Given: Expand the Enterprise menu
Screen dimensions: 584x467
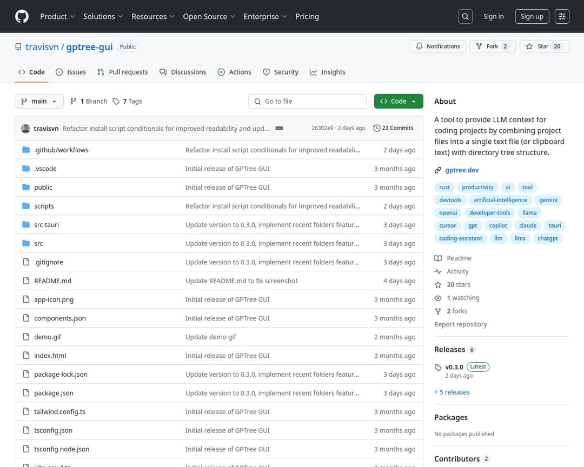Looking at the screenshot, I should [x=265, y=16].
